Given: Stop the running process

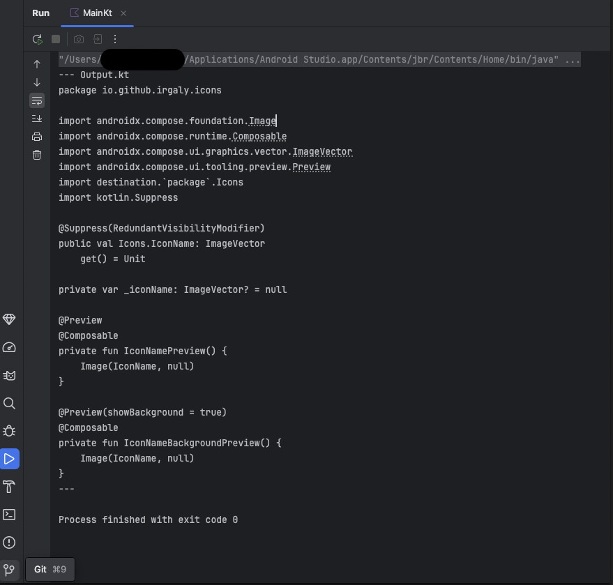Looking at the screenshot, I should (x=56, y=39).
